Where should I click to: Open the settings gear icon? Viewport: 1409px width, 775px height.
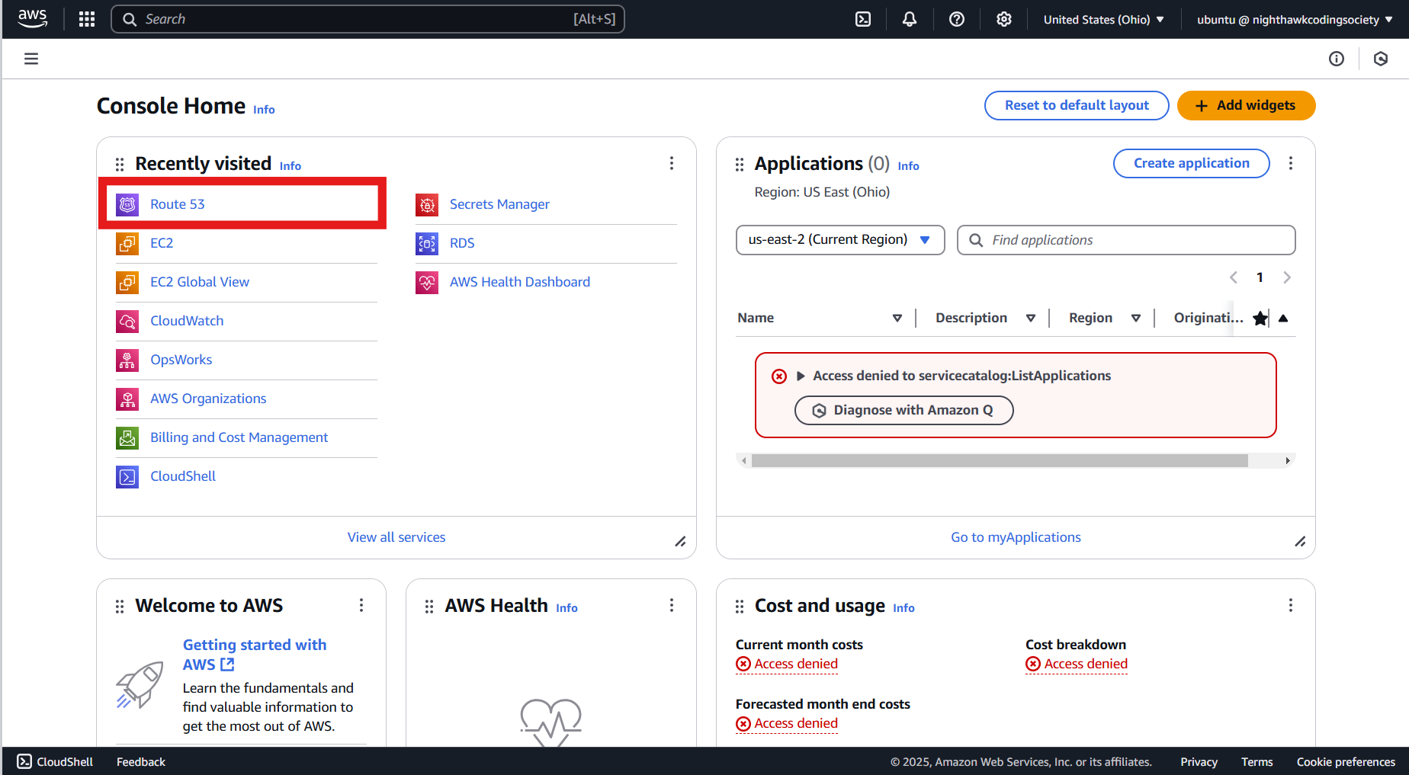1004,19
